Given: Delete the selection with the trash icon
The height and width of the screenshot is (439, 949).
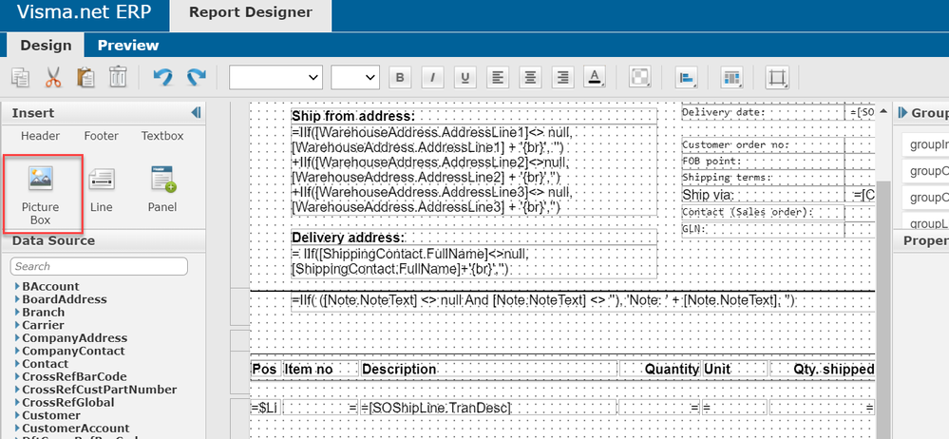Looking at the screenshot, I should point(118,78).
